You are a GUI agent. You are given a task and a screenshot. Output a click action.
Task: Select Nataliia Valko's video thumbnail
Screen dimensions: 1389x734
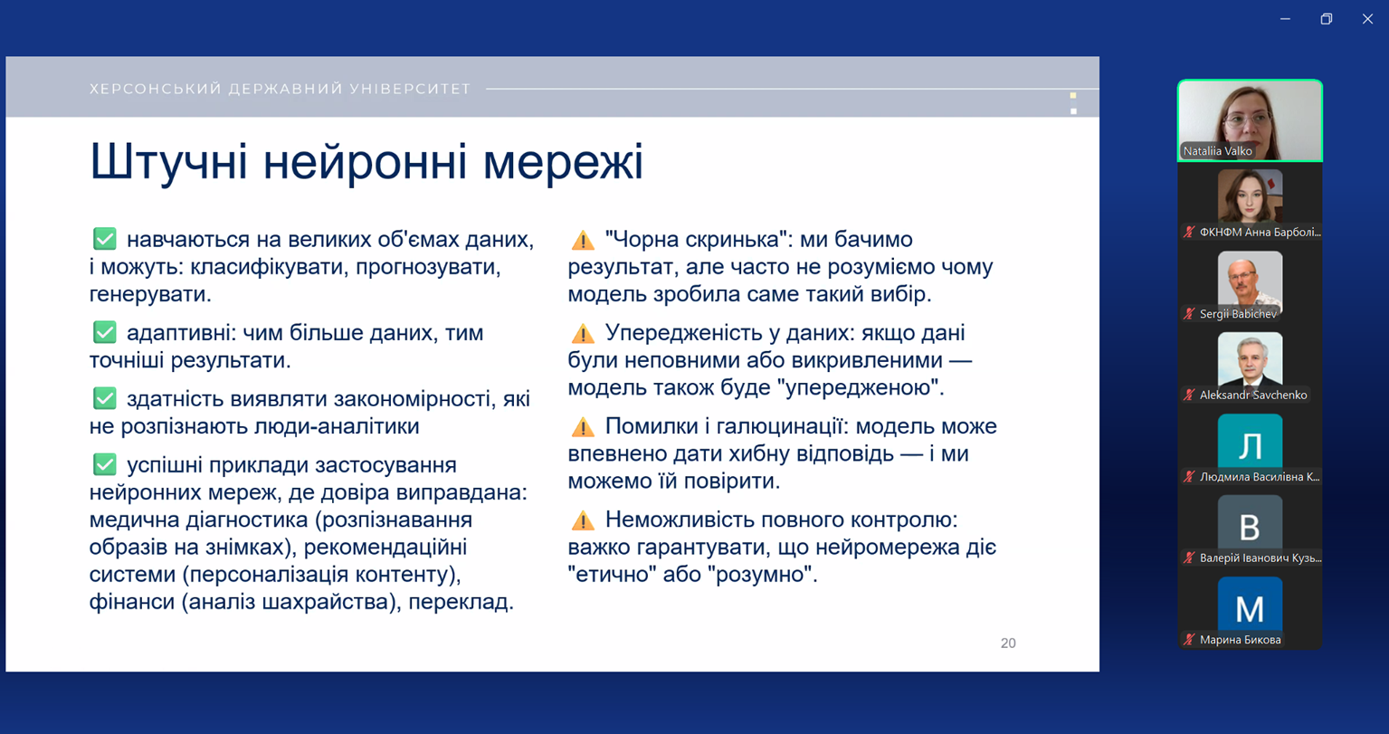tap(1250, 120)
